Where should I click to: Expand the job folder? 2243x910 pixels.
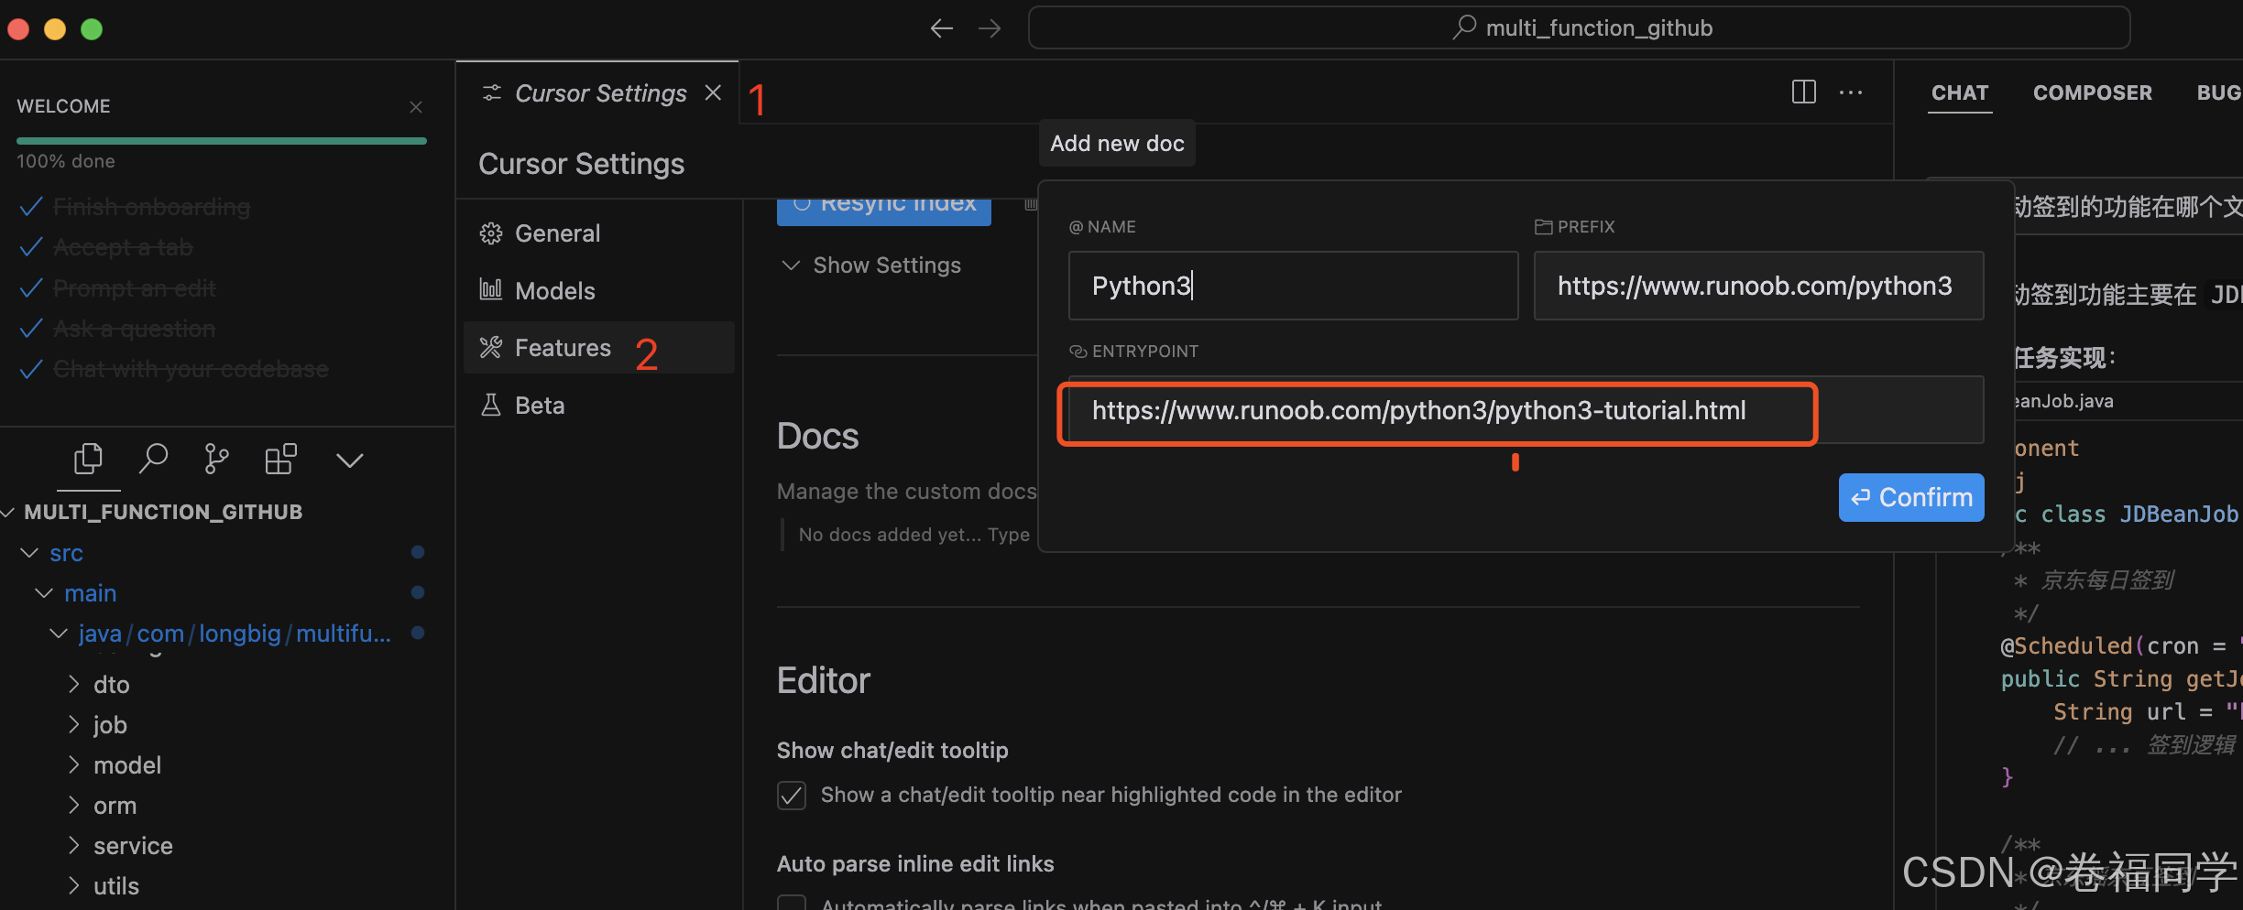coord(110,725)
